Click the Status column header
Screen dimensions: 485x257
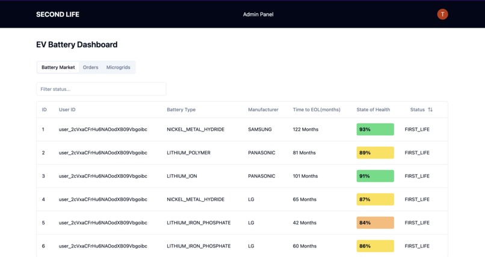(x=417, y=109)
